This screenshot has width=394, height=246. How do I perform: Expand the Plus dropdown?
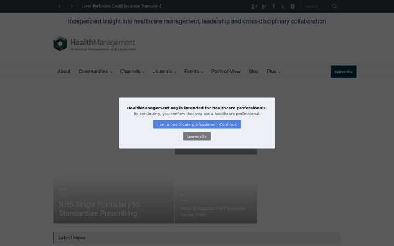tap(274, 71)
